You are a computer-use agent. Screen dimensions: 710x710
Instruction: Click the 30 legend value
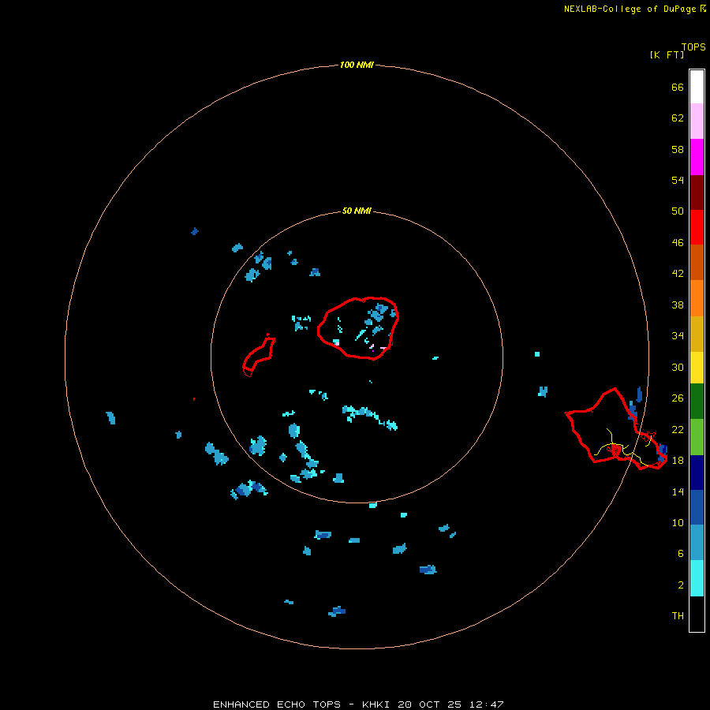[x=678, y=367]
